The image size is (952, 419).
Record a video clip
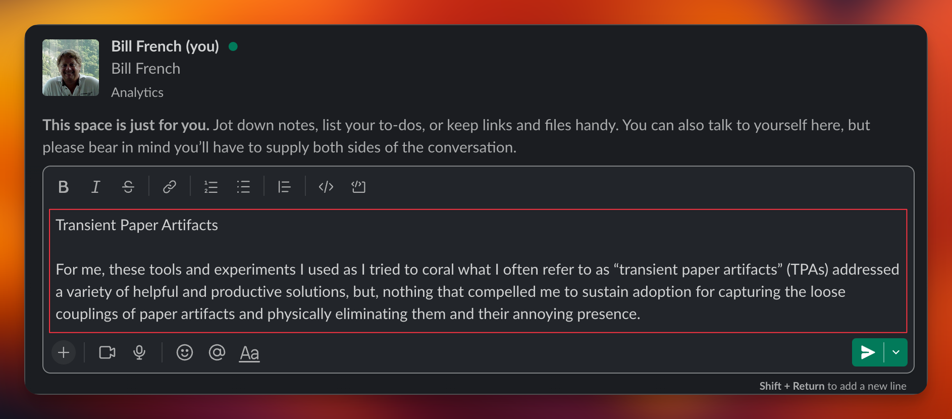coord(107,352)
